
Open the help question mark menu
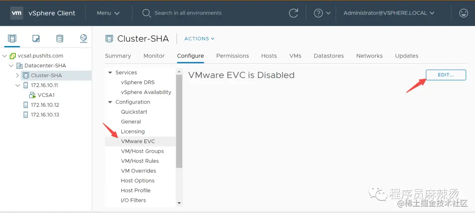(x=322, y=13)
